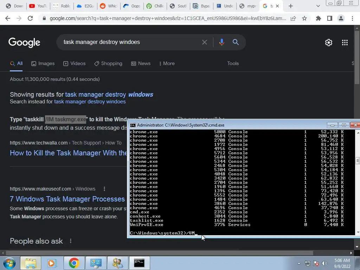Screen dimensions: 360x270
Task: Go back to the previous page
Action: point(8,18)
